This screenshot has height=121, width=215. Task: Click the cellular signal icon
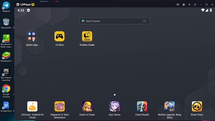tap(207, 10)
